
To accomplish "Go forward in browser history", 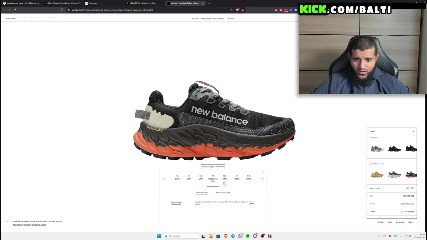I will point(9,10).
